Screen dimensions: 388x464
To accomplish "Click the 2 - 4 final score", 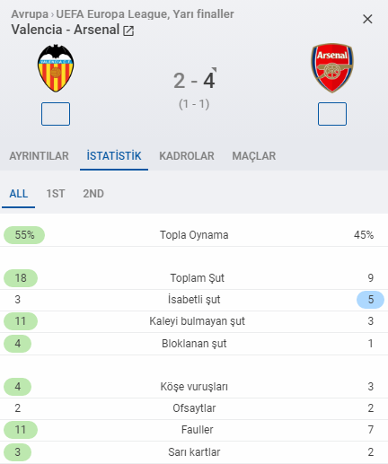I will tap(194, 81).
